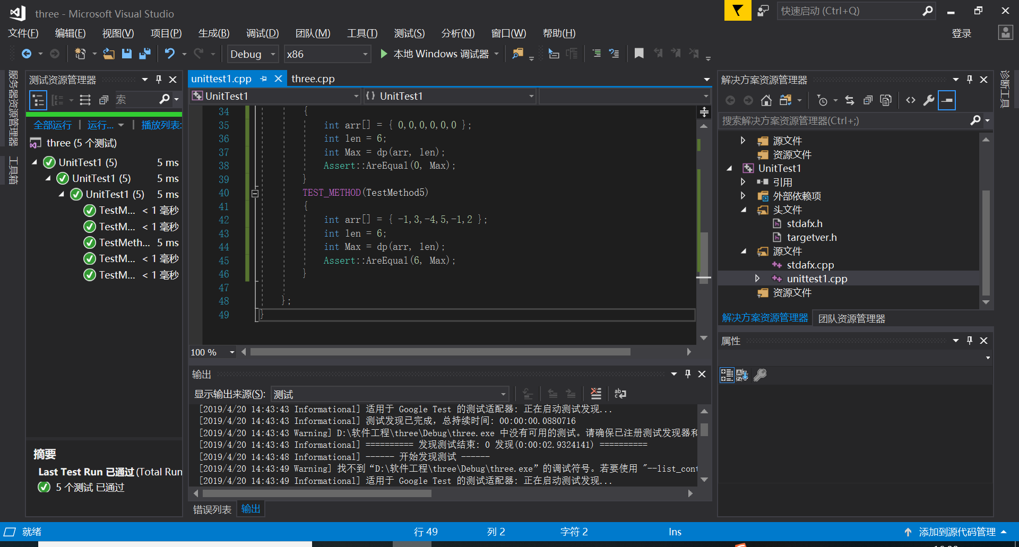1019x547 pixels.
Task: Click the editor horizontal scrollbar
Action: tap(440, 352)
